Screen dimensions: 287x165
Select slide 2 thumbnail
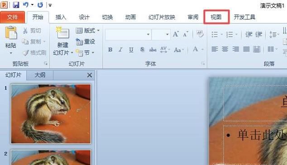point(51,157)
